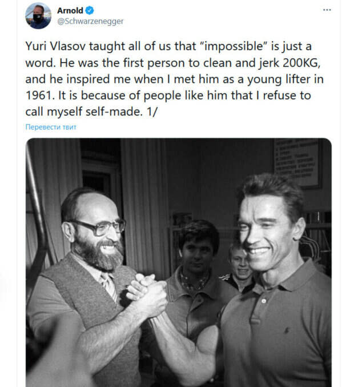The image size is (354, 387).
Task: Click the blue verified badge icon
Action: click(x=90, y=10)
